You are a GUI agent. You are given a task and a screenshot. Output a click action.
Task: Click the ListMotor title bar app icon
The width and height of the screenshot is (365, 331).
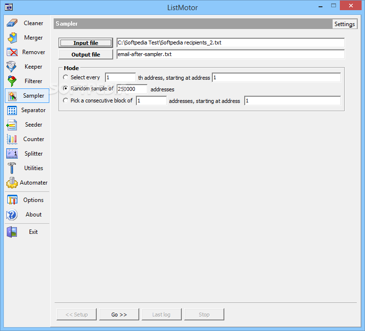point(9,7)
